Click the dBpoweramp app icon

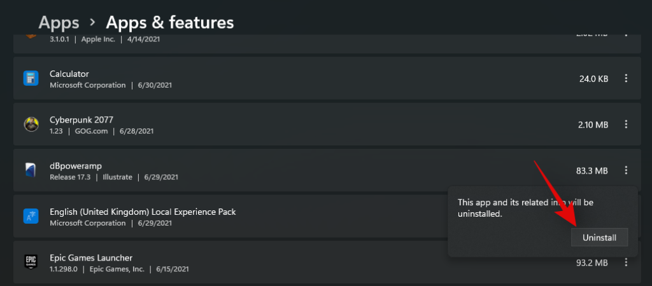tap(31, 170)
